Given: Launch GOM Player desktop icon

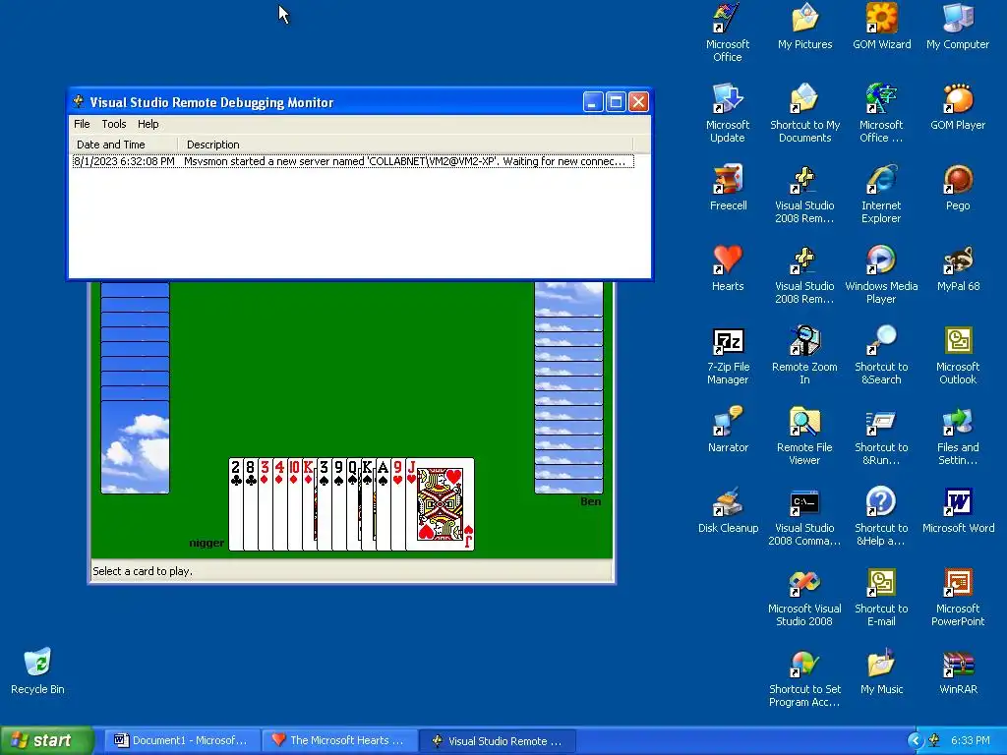Looking at the screenshot, I should (958, 108).
